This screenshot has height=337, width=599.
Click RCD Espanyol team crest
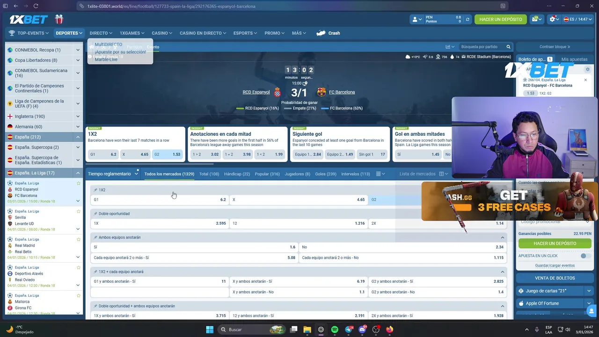277,92
